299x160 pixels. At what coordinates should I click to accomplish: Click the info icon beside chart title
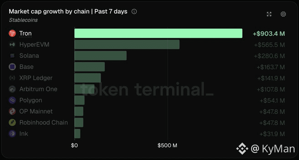tap(134, 11)
